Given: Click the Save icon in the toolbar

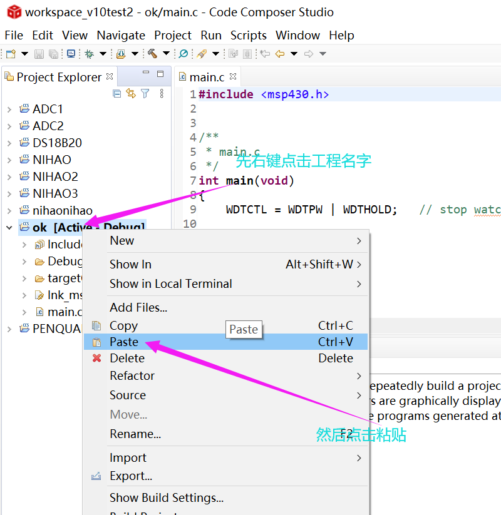Looking at the screenshot, I should point(39,54).
